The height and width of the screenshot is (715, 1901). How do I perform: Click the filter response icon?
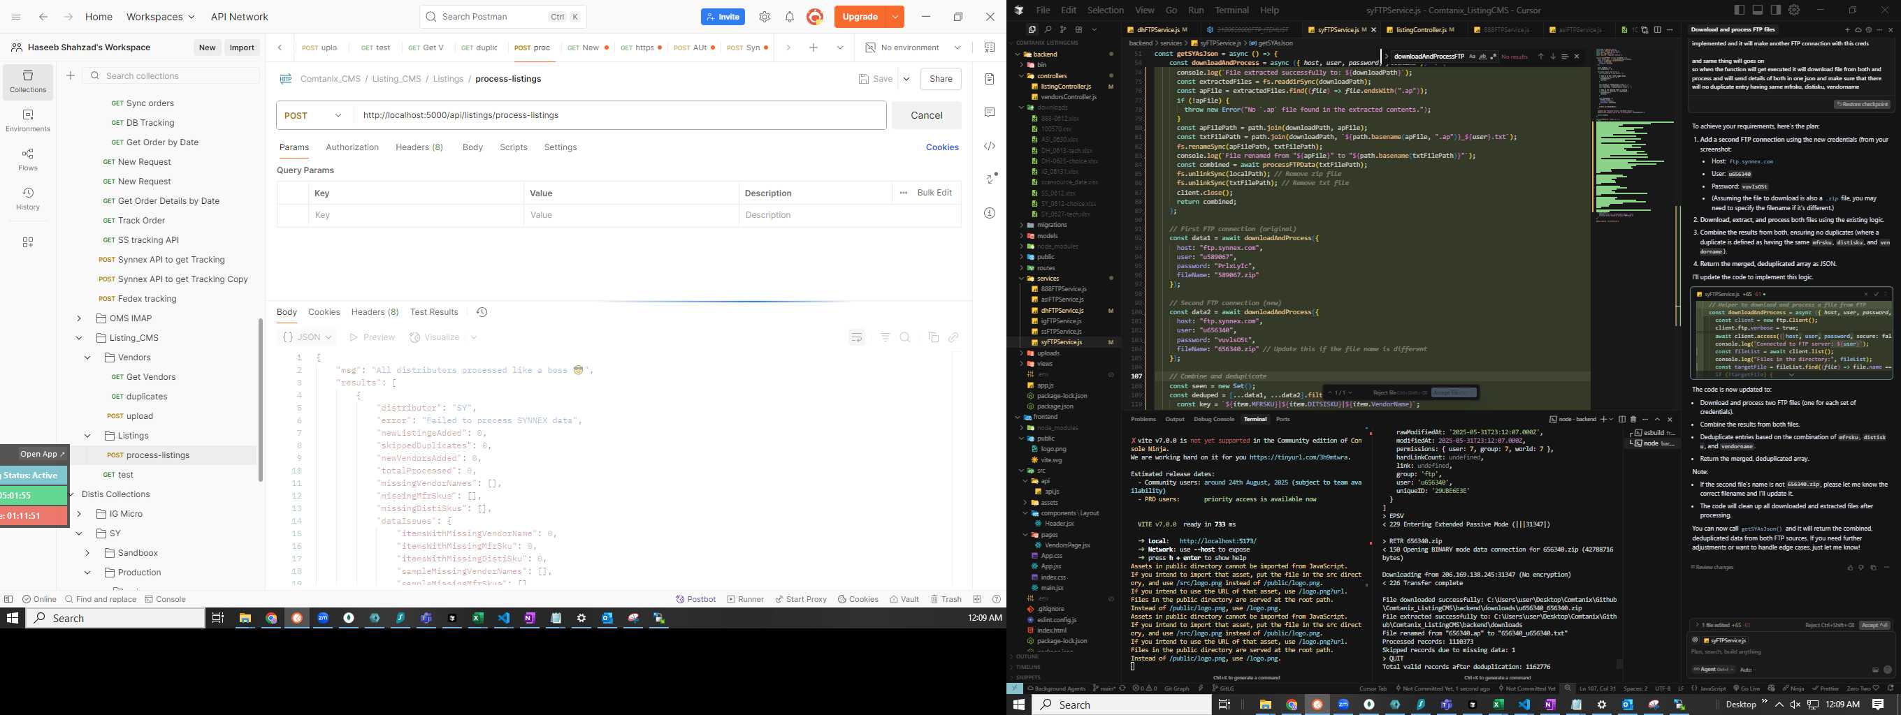886,337
